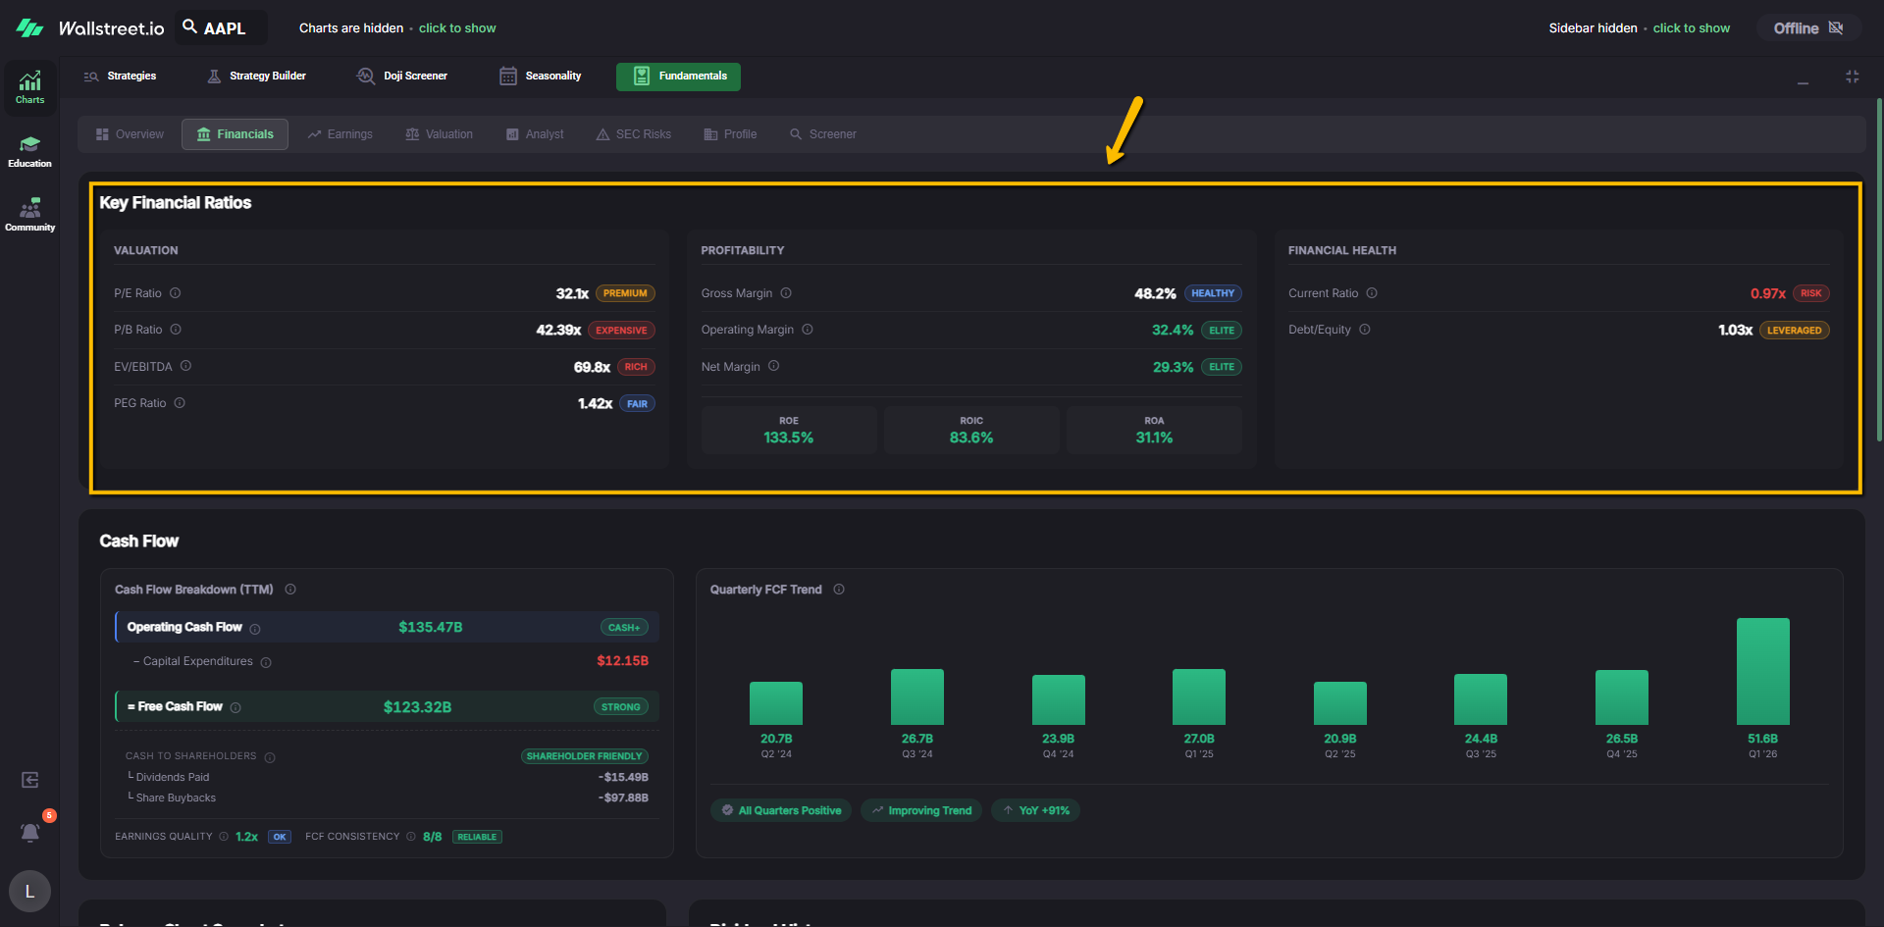This screenshot has height=927, width=1884.
Task: Toggle the Offline connection status
Action: 1807,28
